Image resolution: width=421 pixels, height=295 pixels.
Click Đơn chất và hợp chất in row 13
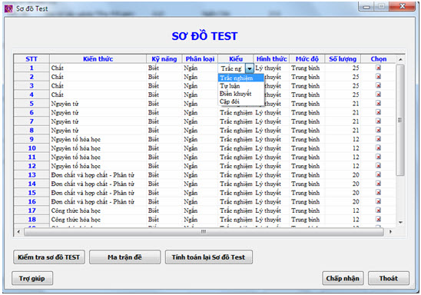pos(98,174)
